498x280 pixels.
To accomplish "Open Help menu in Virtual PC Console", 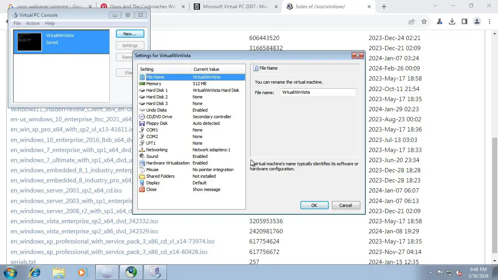I will tap(50, 23).
